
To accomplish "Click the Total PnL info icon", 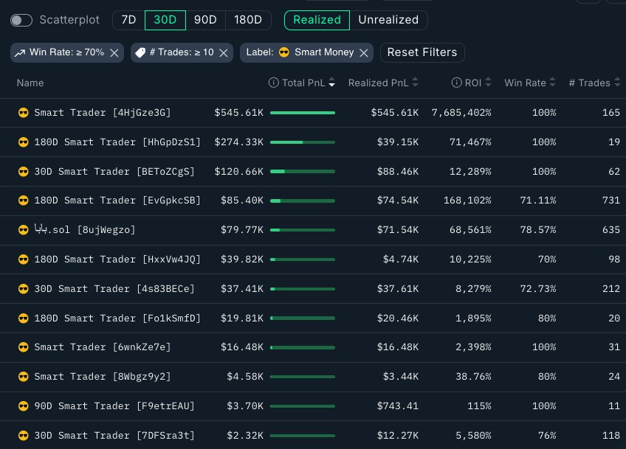I will [x=274, y=83].
